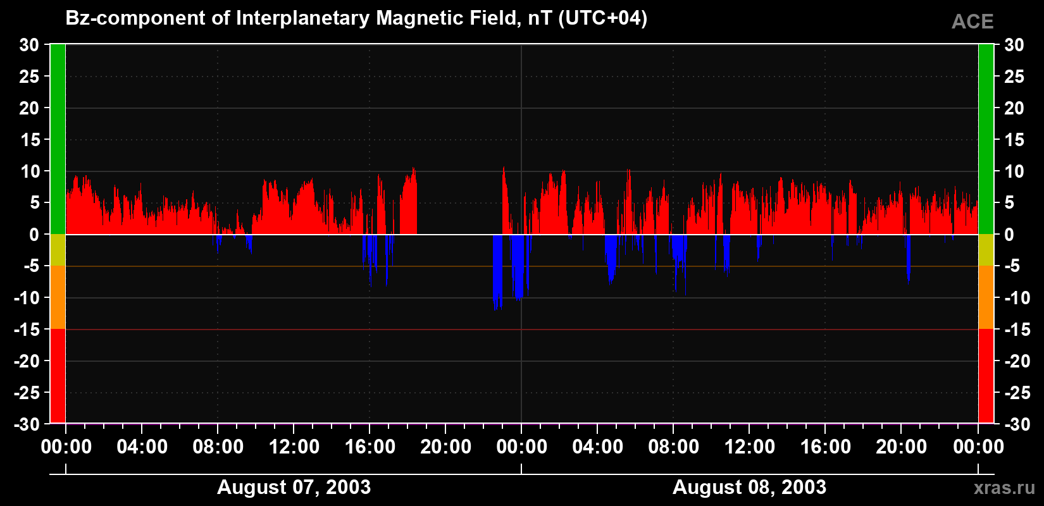Select the August 08, 2003 date label
This screenshot has height=506, width=1044.
[749, 487]
